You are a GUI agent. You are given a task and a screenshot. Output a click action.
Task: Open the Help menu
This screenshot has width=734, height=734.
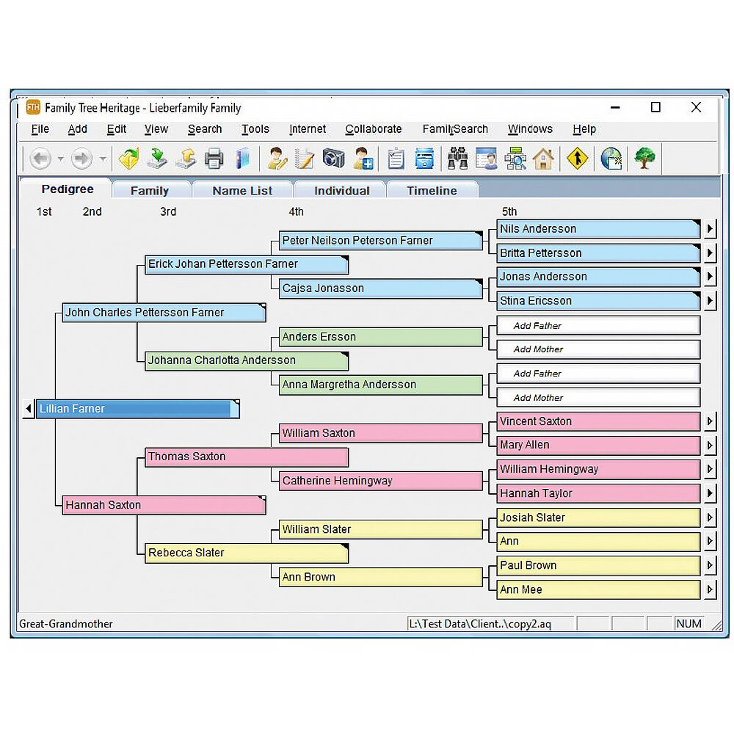pos(584,128)
